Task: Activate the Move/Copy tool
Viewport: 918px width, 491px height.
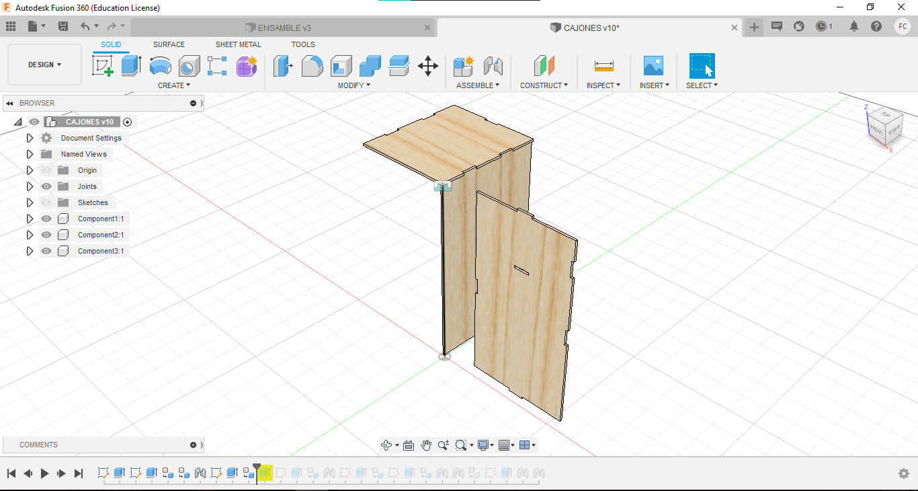Action: click(428, 66)
